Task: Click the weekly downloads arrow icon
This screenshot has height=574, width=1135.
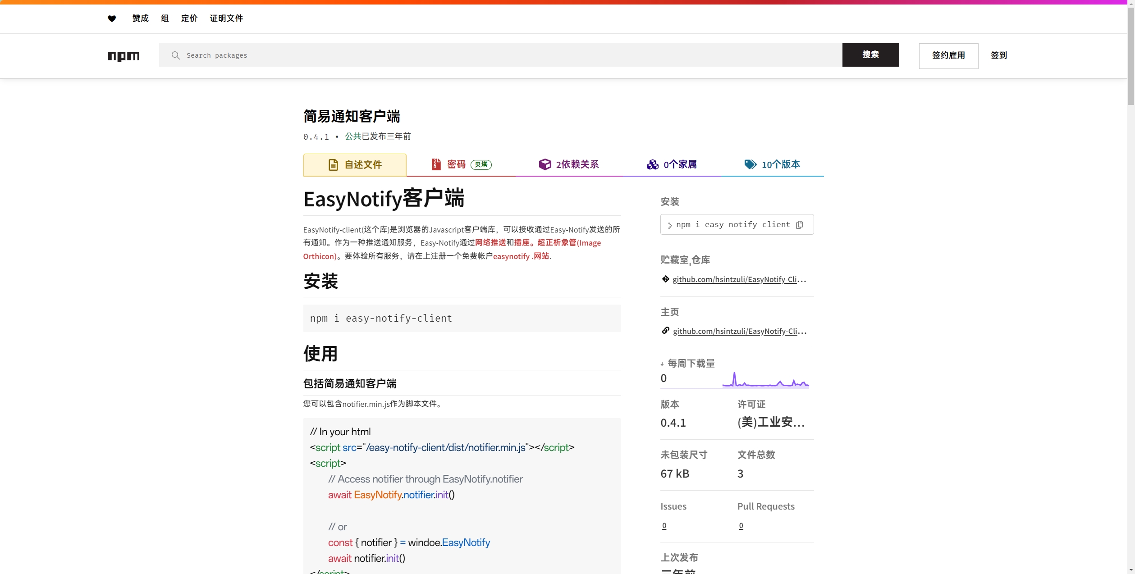Action: click(x=662, y=364)
